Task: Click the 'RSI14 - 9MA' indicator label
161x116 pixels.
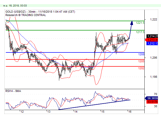Action: coord(13,91)
